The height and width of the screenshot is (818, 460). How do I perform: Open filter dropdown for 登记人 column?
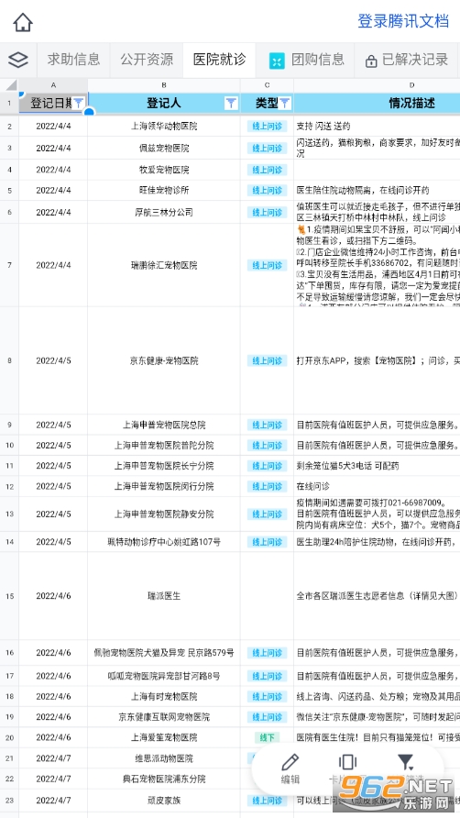[231, 103]
